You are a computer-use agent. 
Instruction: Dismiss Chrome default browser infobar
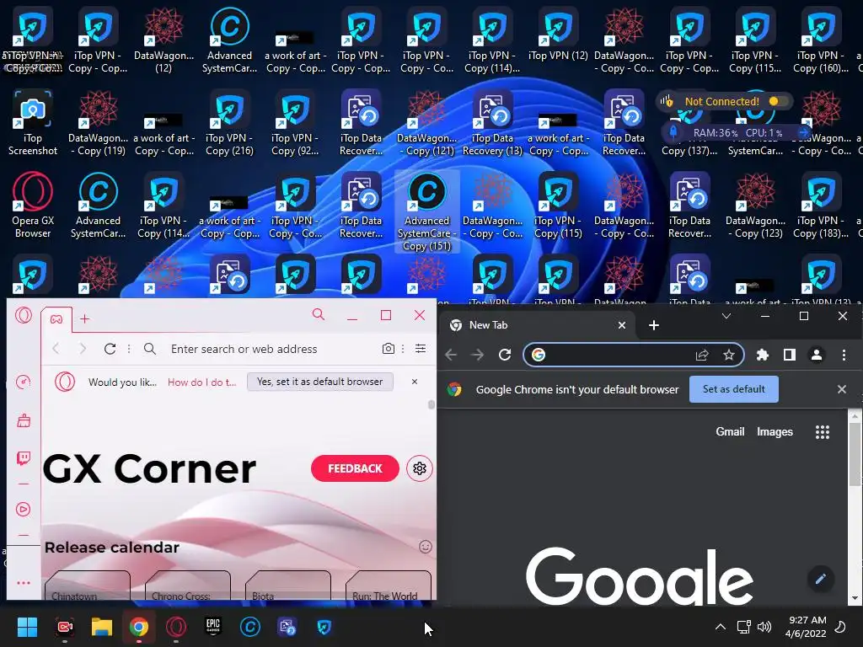tap(842, 389)
